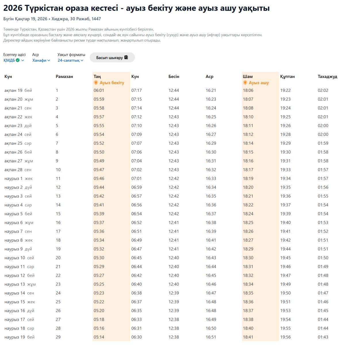Select the Бесін column header
Viewport: 345px width, 350px height.
pos(174,76)
